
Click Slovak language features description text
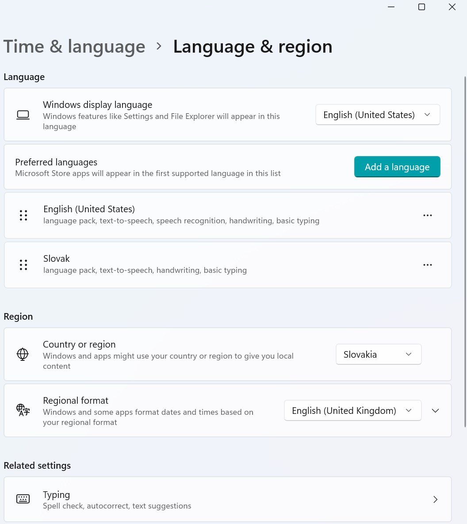click(145, 270)
